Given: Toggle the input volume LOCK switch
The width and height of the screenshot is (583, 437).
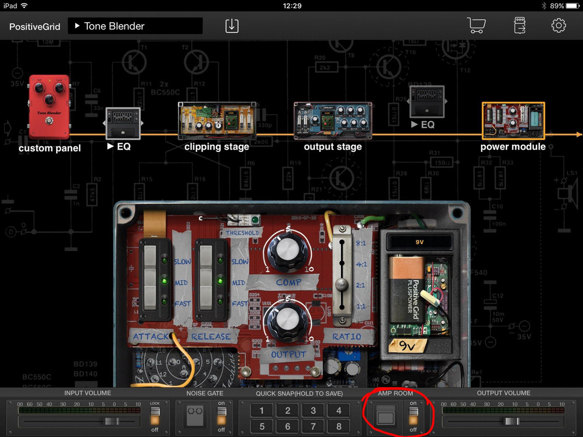Looking at the screenshot, I should 155,416.
